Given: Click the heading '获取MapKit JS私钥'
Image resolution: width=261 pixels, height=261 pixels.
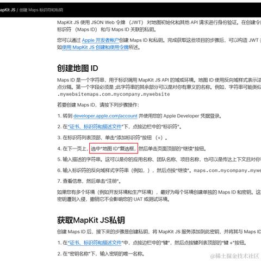Looking at the screenshot, I should (x=91, y=220).
